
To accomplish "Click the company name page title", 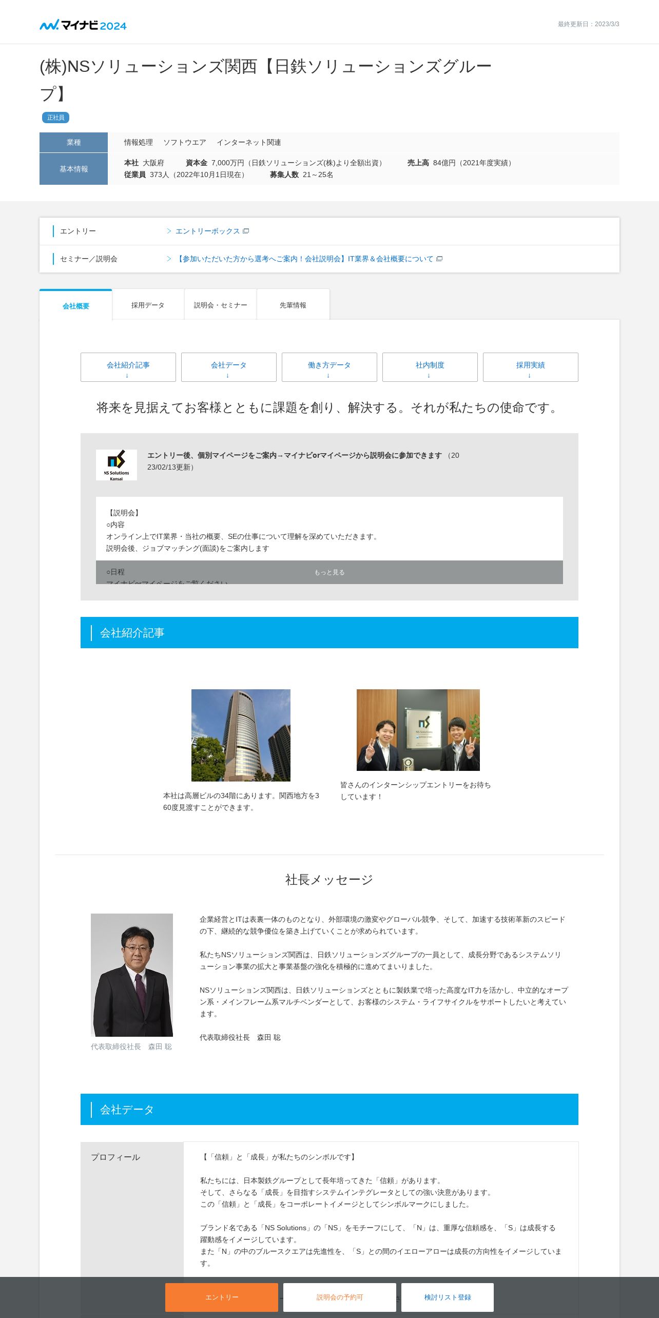I will [x=266, y=80].
